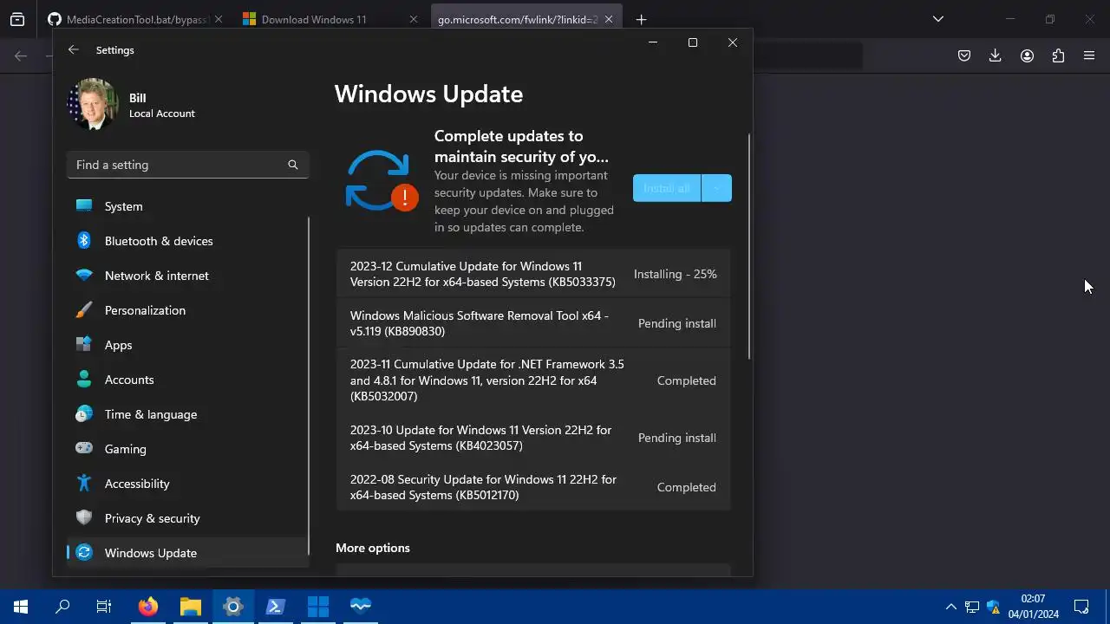
Task: Open the heartbeat monitor taskbar app
Action: coord(361,607)
